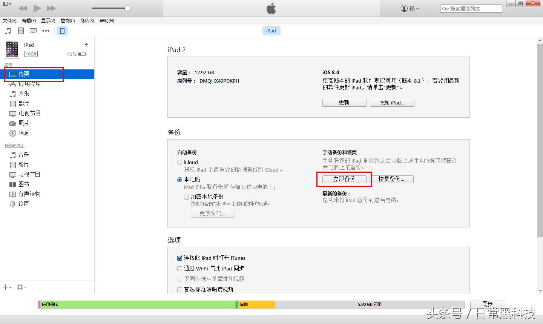This screenshot has width=543, height=324.
Task: Click the 更改密码... button
Action: (x=213, y=213)
